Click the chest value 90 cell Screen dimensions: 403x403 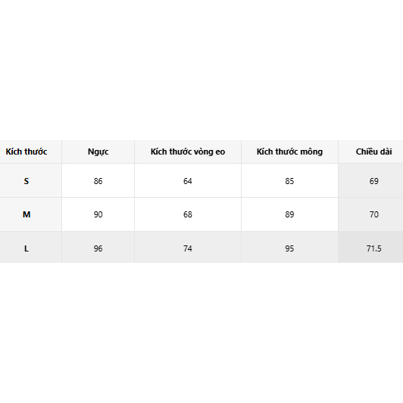click(x=98, y=214)
